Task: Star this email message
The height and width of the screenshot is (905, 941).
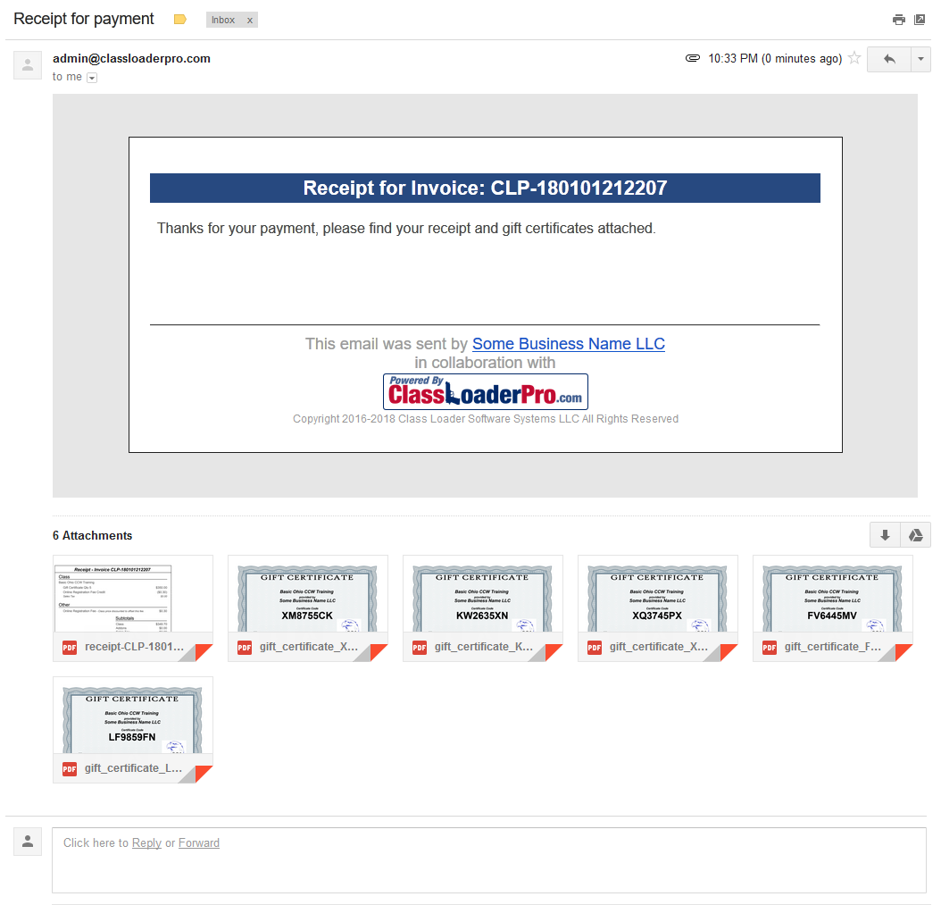Action: (854, 59)
